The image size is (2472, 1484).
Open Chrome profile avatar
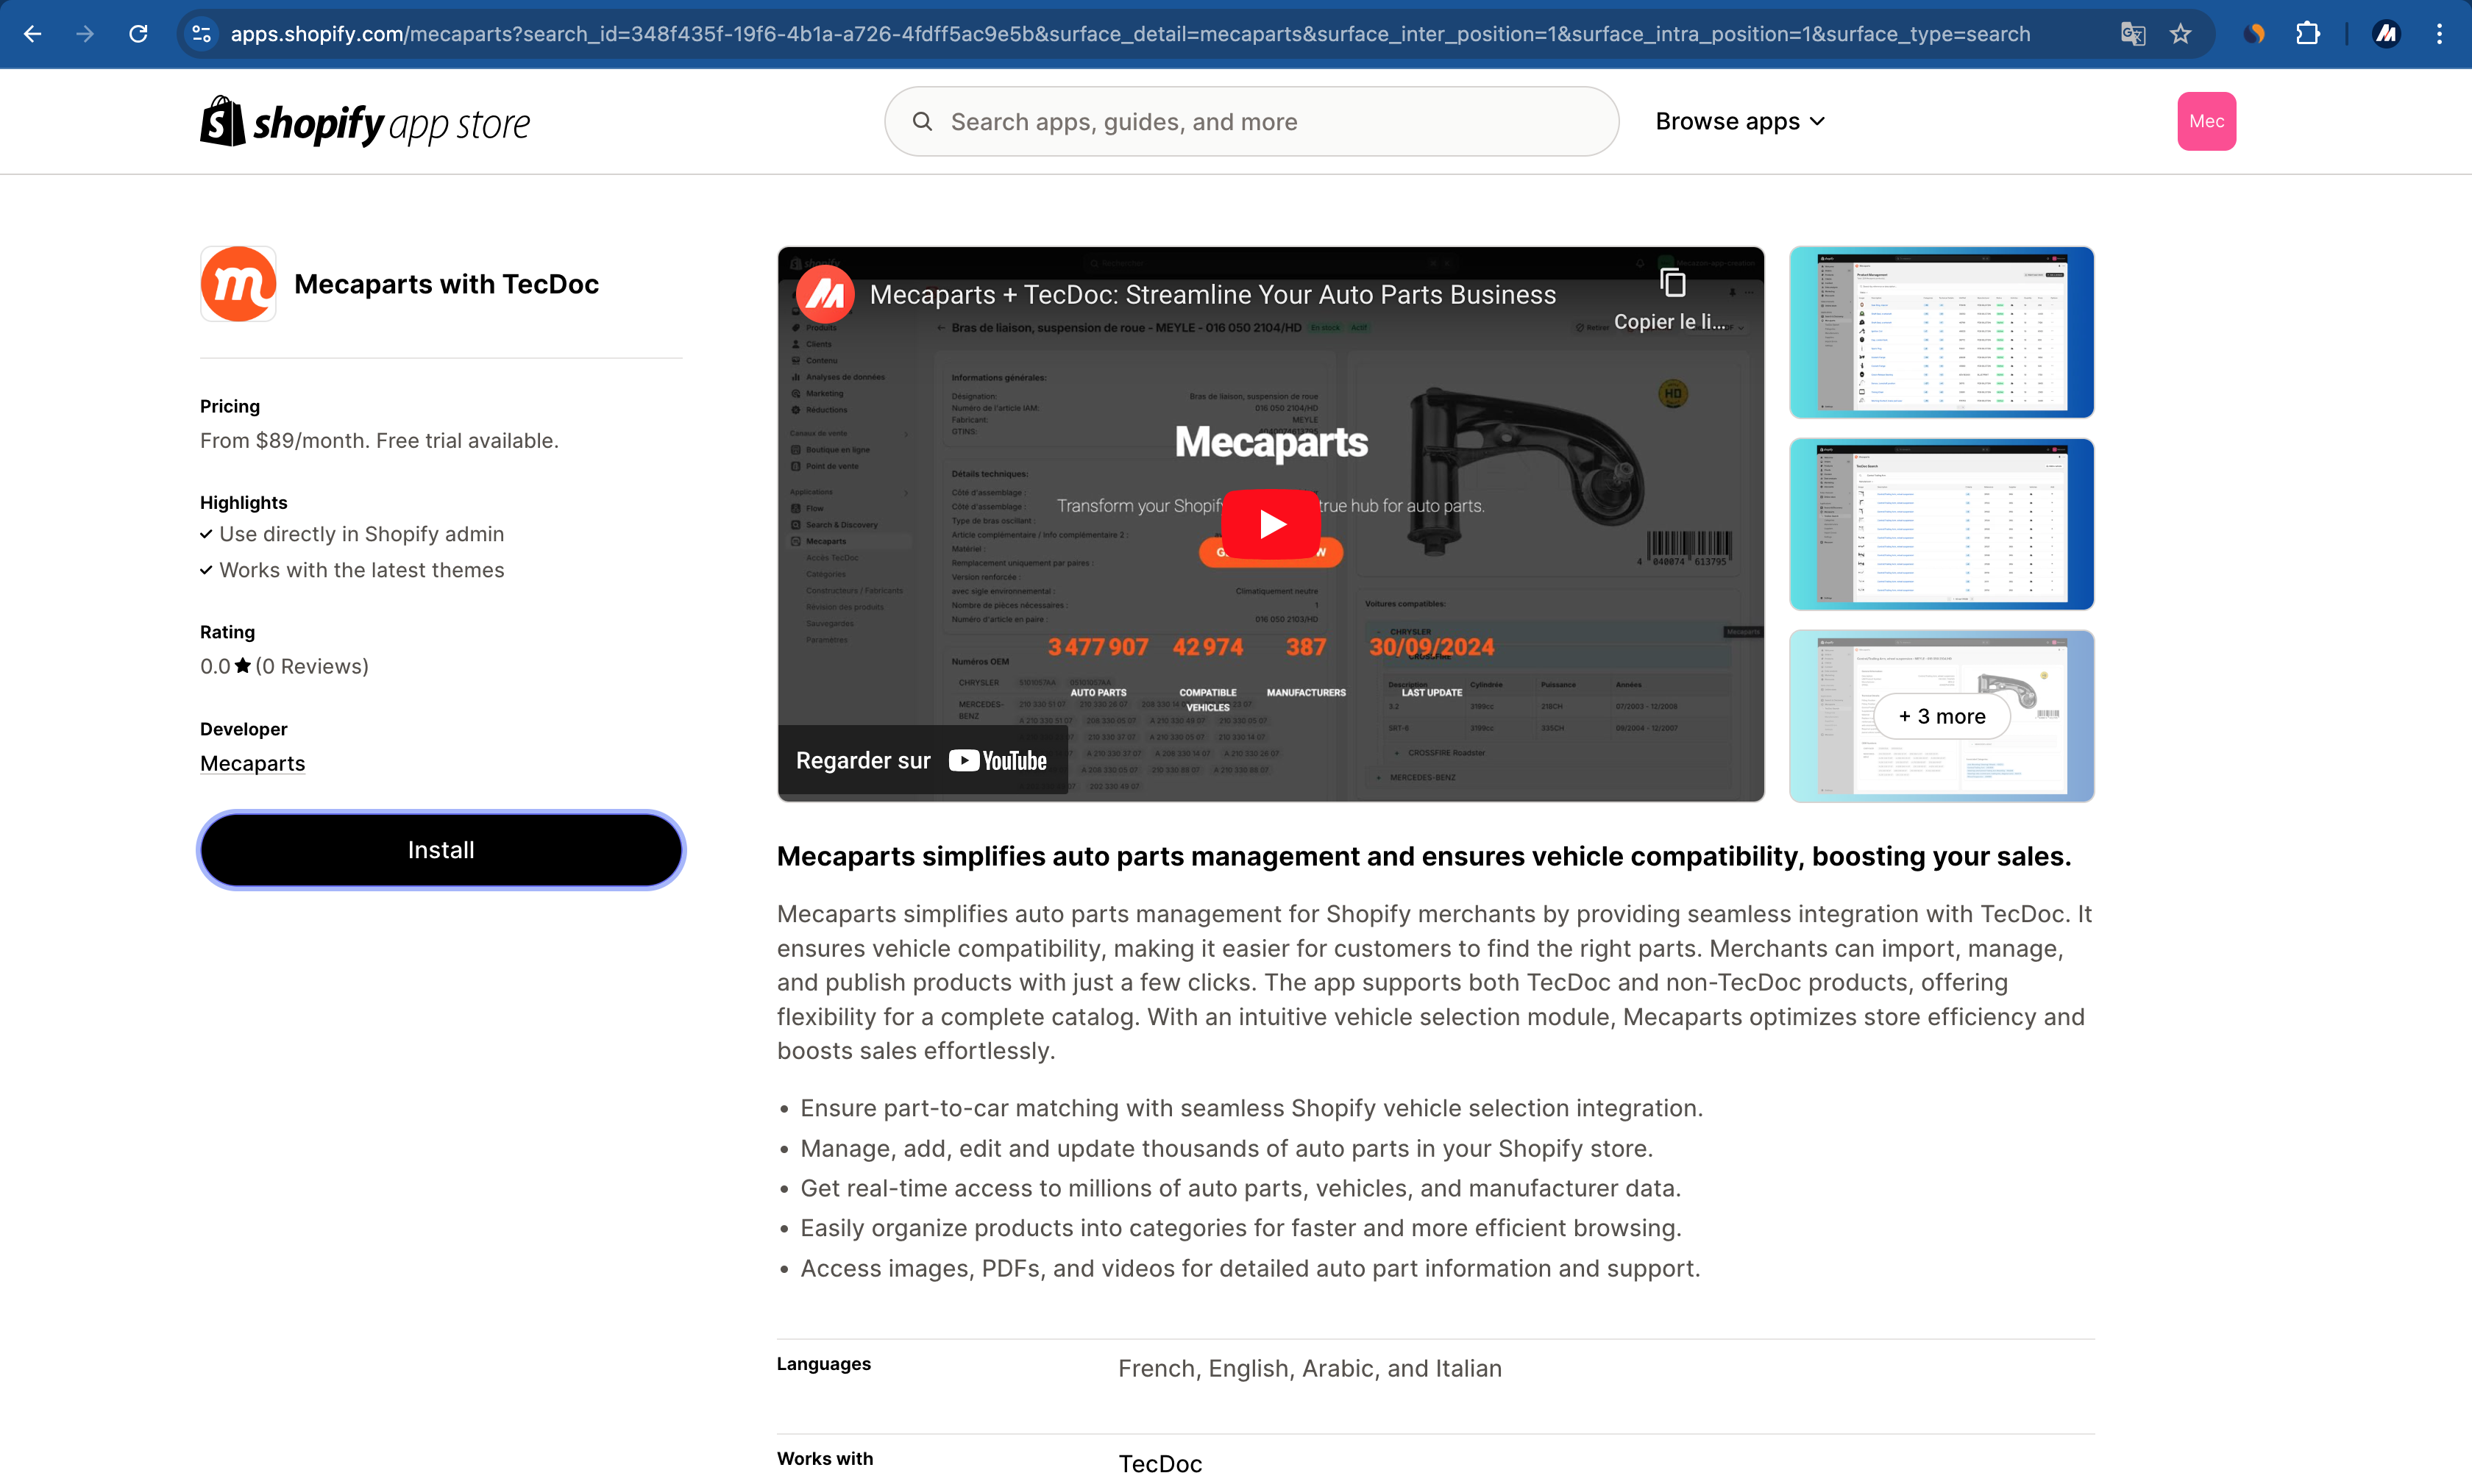click(x=2386, y=34)
